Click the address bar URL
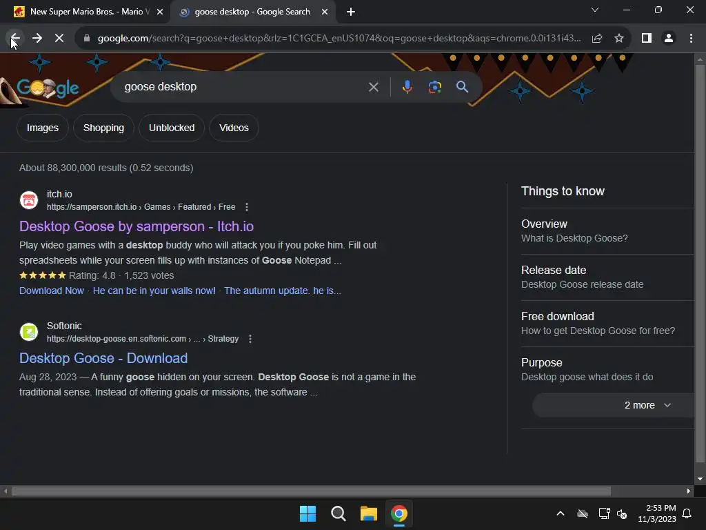The width and height of the screenshot is (706, 530). pos(339,39)
